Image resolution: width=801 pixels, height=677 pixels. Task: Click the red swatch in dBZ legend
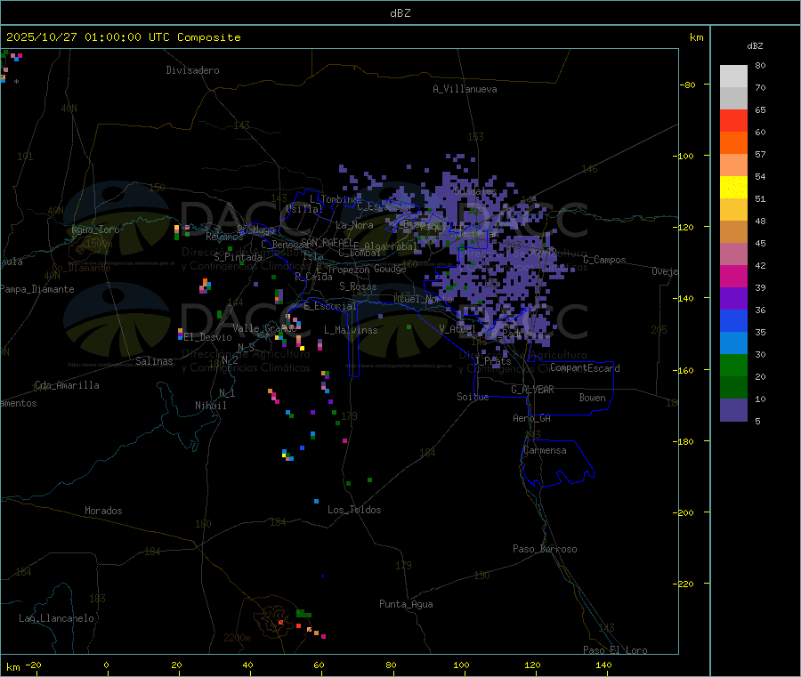[733, 120]
